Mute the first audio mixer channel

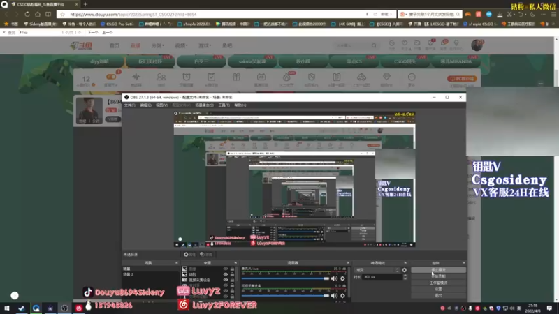click(334, 278)
